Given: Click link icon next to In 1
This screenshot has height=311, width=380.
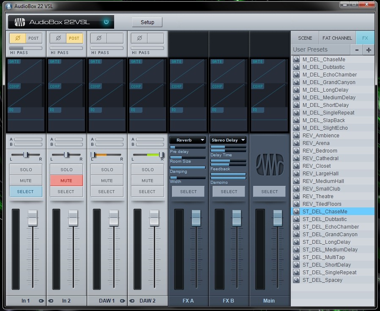Looking at the screenshot, I should click(41, 301).
